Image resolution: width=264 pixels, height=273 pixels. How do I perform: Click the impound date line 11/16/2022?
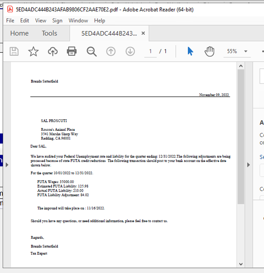coord(71,208)
